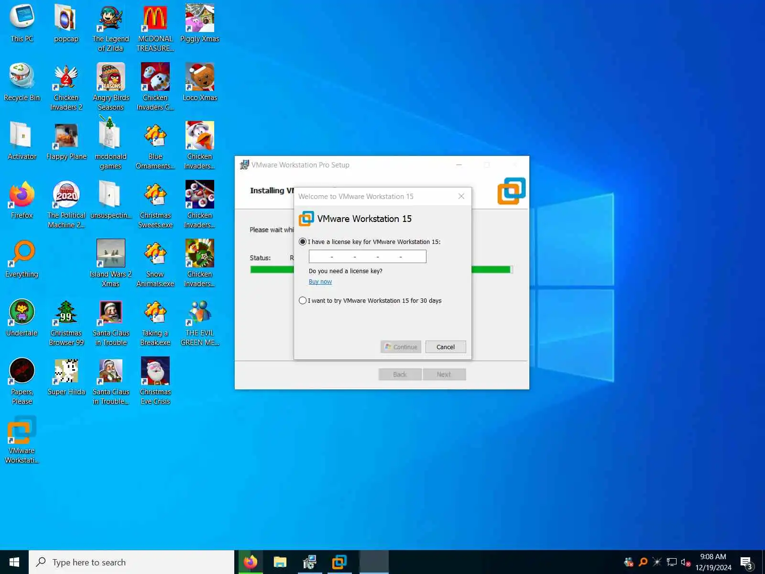765x574 pixels.
Task: Select the MCDONAL TREASURE desktop icon
Action: [155, 29]
